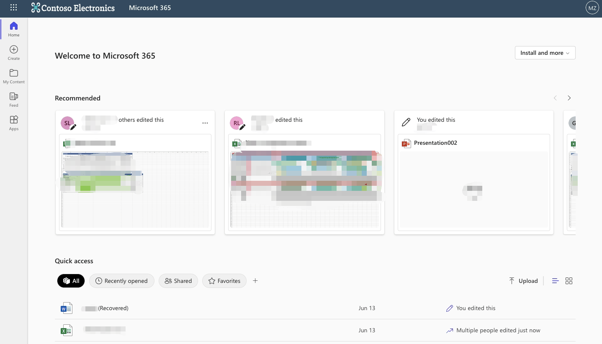
Task: Open the Presentation002 card
Action: 474,172
